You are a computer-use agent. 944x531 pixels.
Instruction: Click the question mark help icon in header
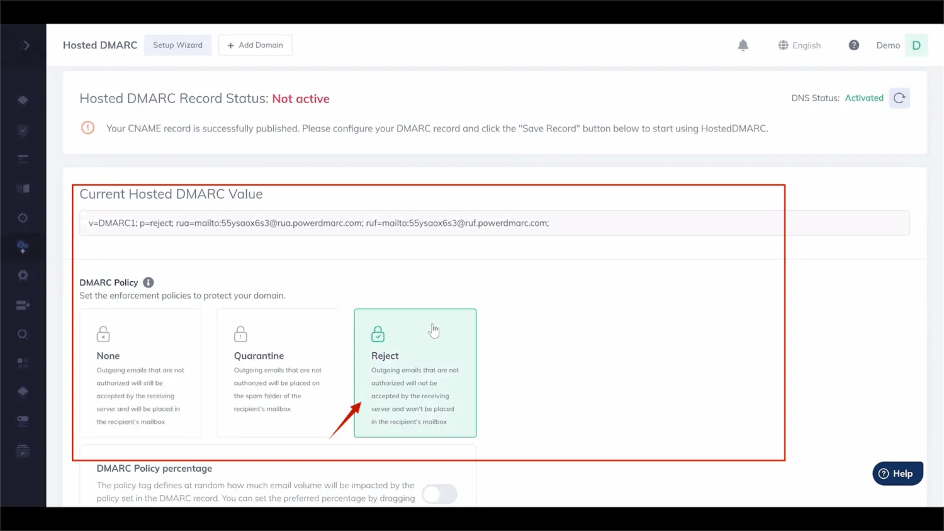(854, 45)
